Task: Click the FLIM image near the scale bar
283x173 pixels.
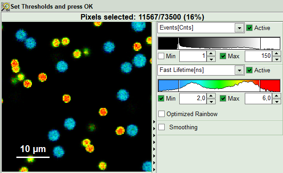Action: point(33,152)
